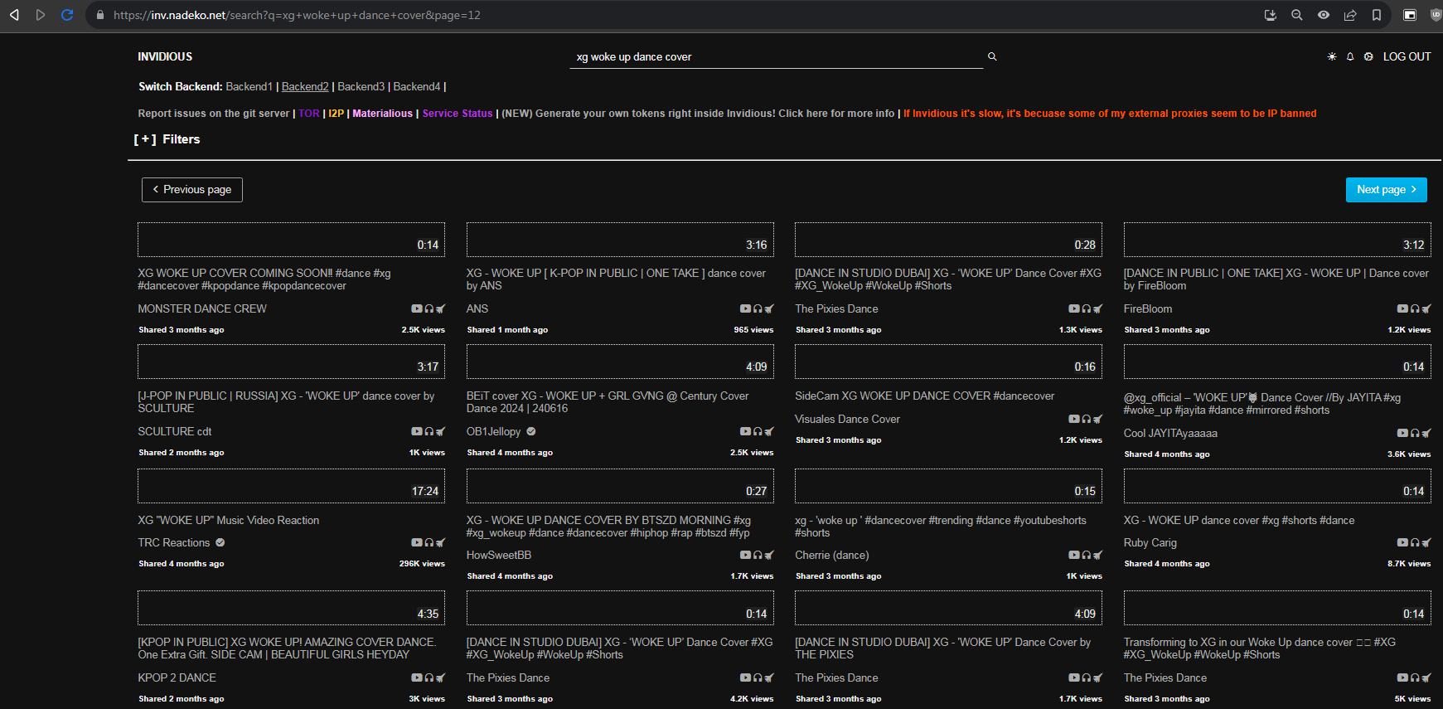This screenshot has height=709, width=1443.
Task: Open the Materialious link
Action: [x=382, y=114]
